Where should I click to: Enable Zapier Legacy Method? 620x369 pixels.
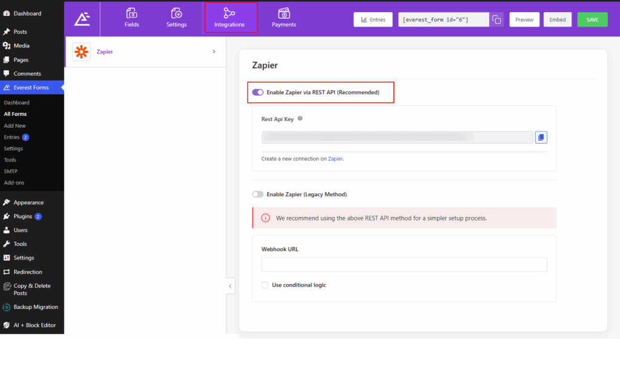(x=257, y=194)
